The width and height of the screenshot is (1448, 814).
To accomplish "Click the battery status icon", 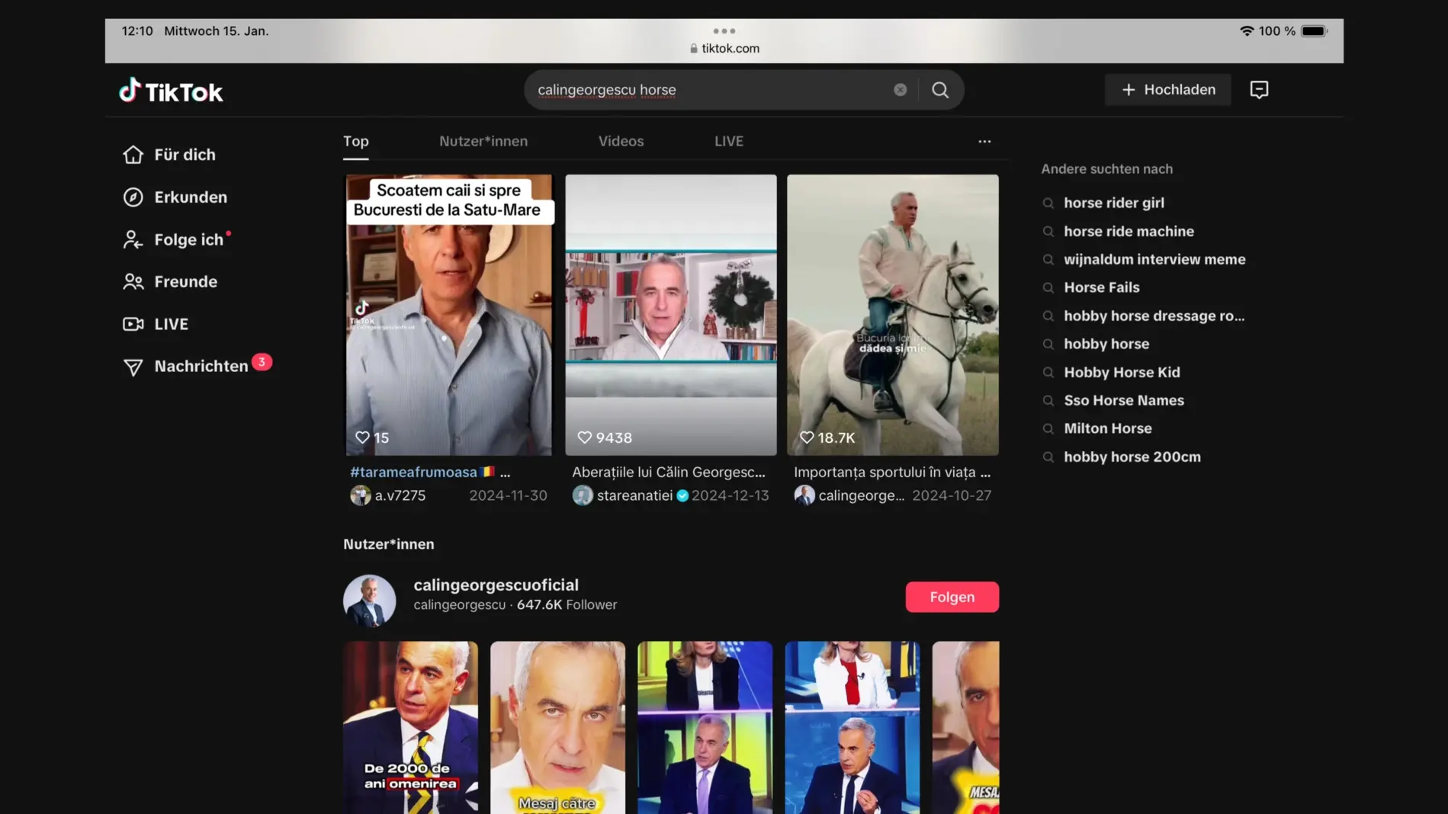I will [1314, 31].
